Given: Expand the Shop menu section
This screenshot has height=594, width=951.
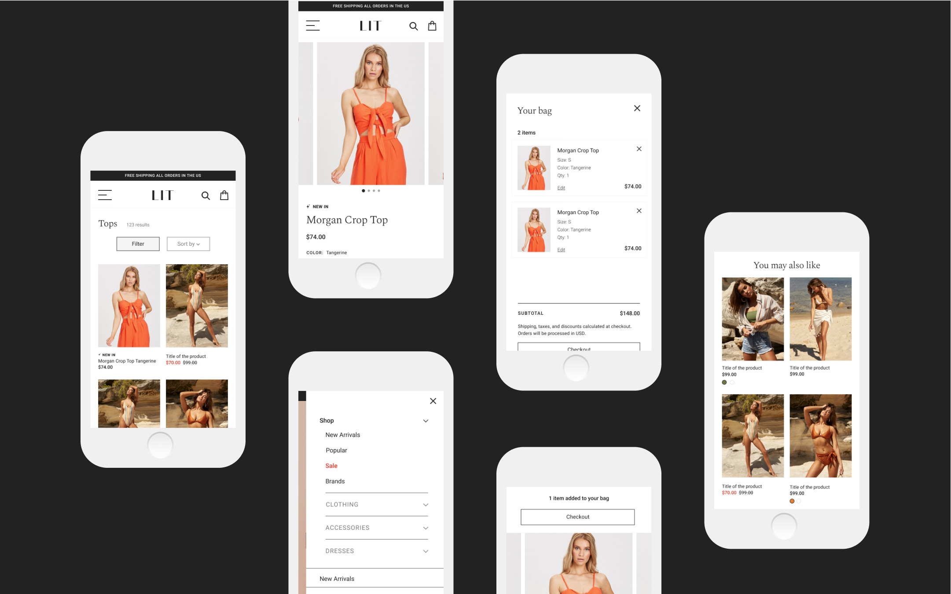Looking at the screenshot, I should (x=425, y=420).
